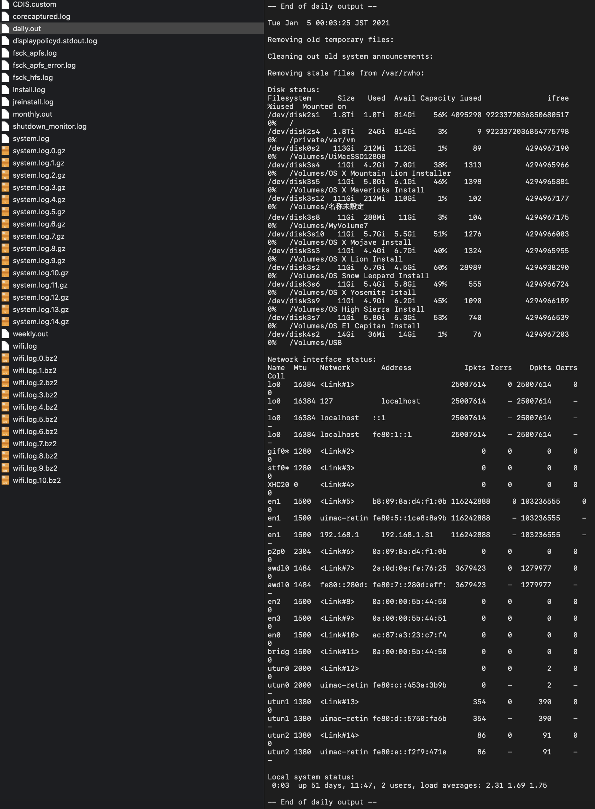Select system.log.7.gz archive entry
The height and width of the screenshot is (809, 595).
tap(39, 236)
